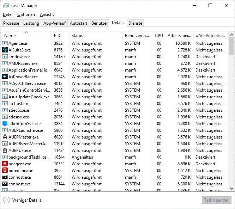Click PID value 11912
The width and height of the screenshot is (235, 209).
tap(59, 144)
